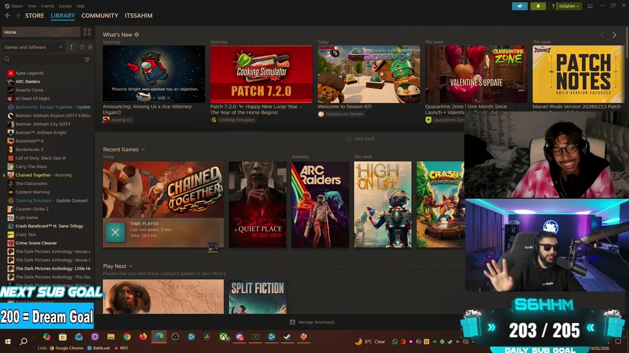629x353 pixels.
Task: Click Marvel Rivals Patch Notes thumbnail
Action: pyautogui.click(x=578, y=74)
